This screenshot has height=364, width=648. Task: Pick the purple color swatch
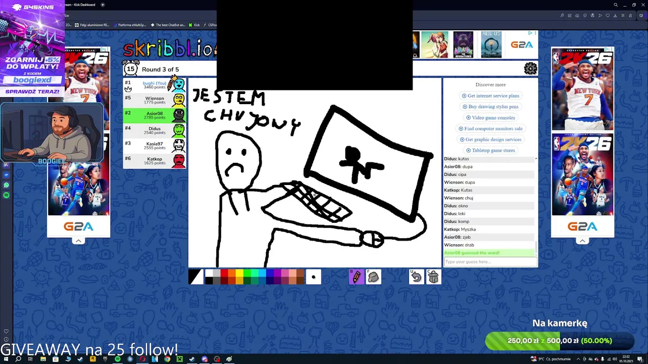(x=277, y=273)
